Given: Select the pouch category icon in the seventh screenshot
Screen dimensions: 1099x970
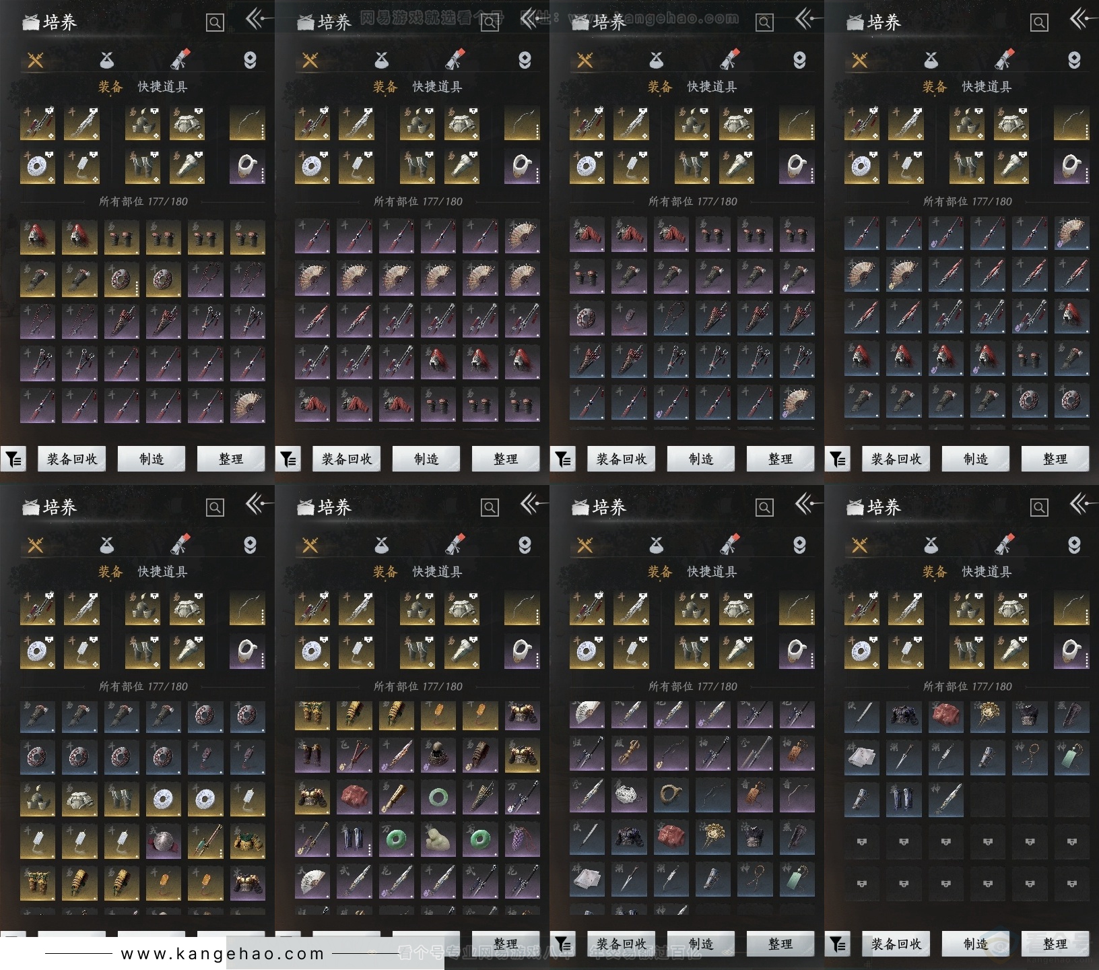Looking at the screenshot, I should coord(657,545).
